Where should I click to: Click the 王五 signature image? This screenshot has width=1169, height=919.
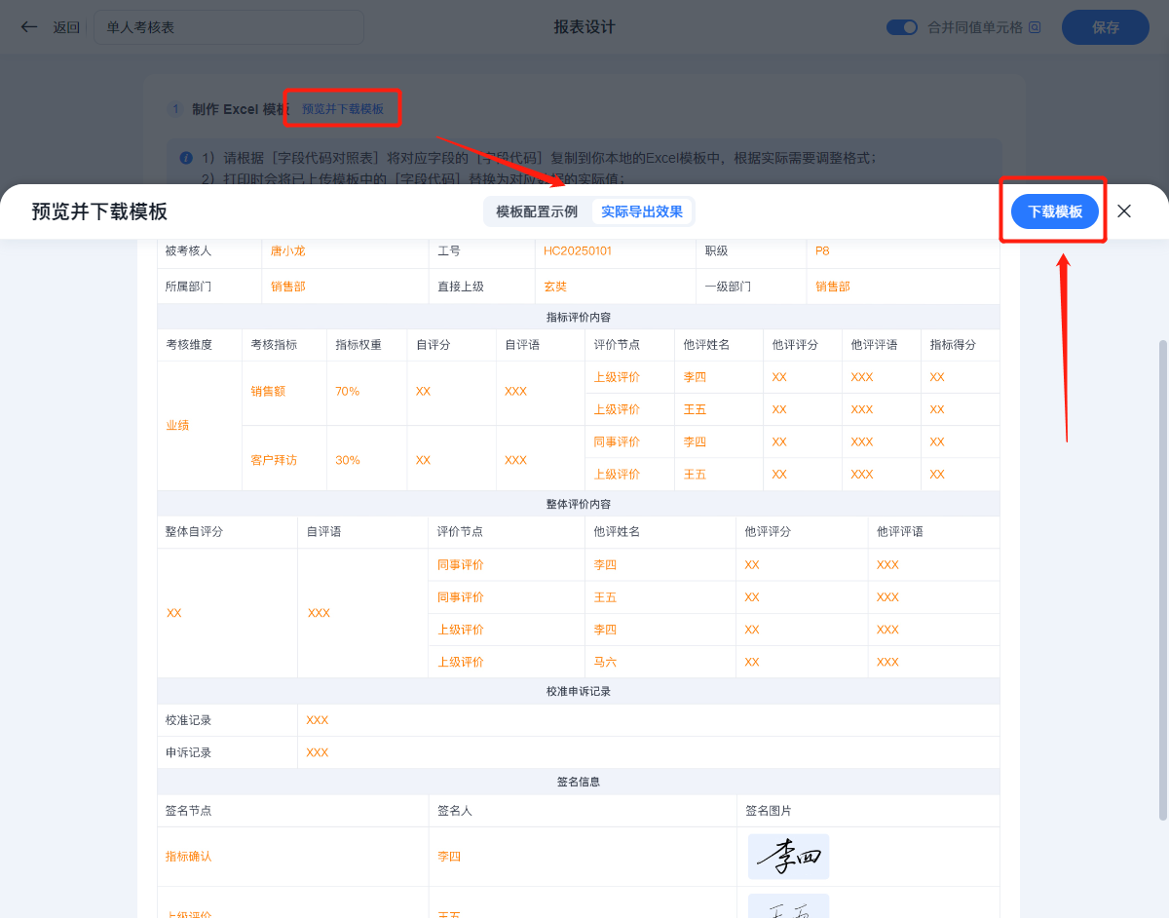coord(788,909)
